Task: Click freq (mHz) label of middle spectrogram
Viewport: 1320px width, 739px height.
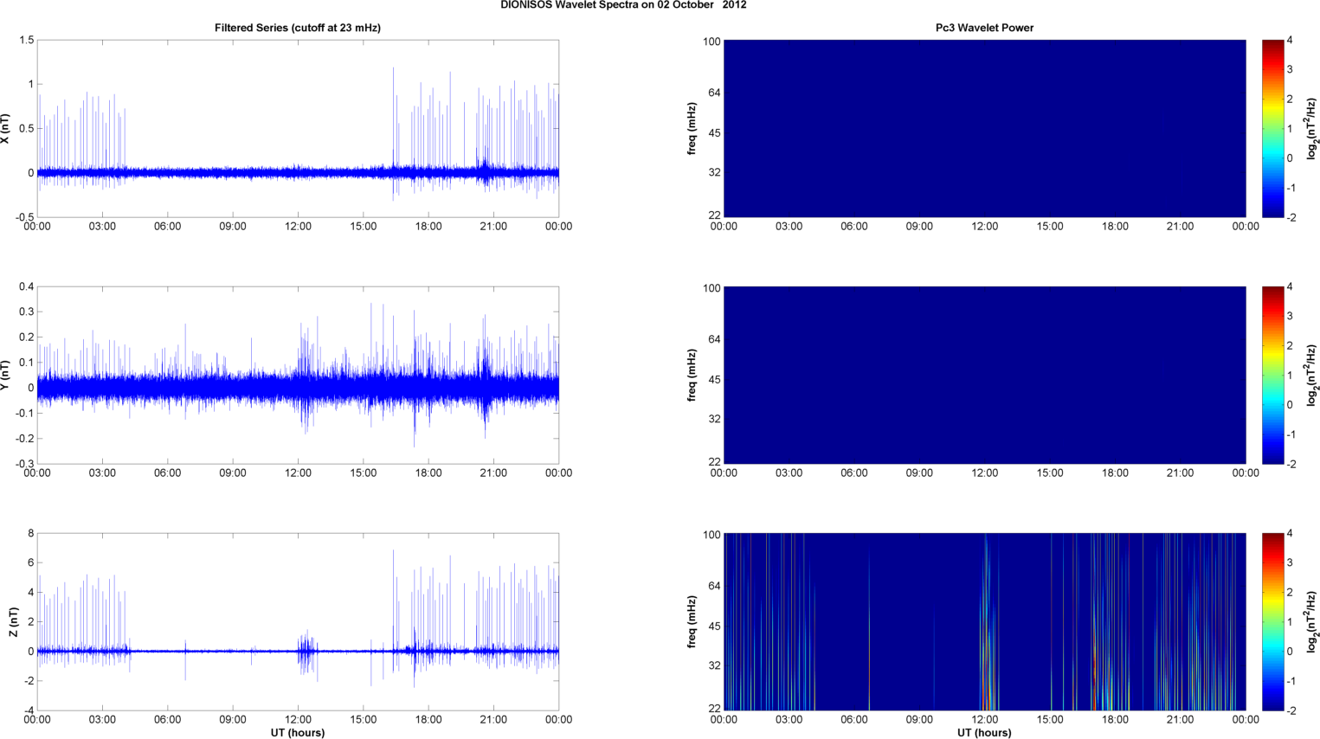Action: (x=692, y=375)
